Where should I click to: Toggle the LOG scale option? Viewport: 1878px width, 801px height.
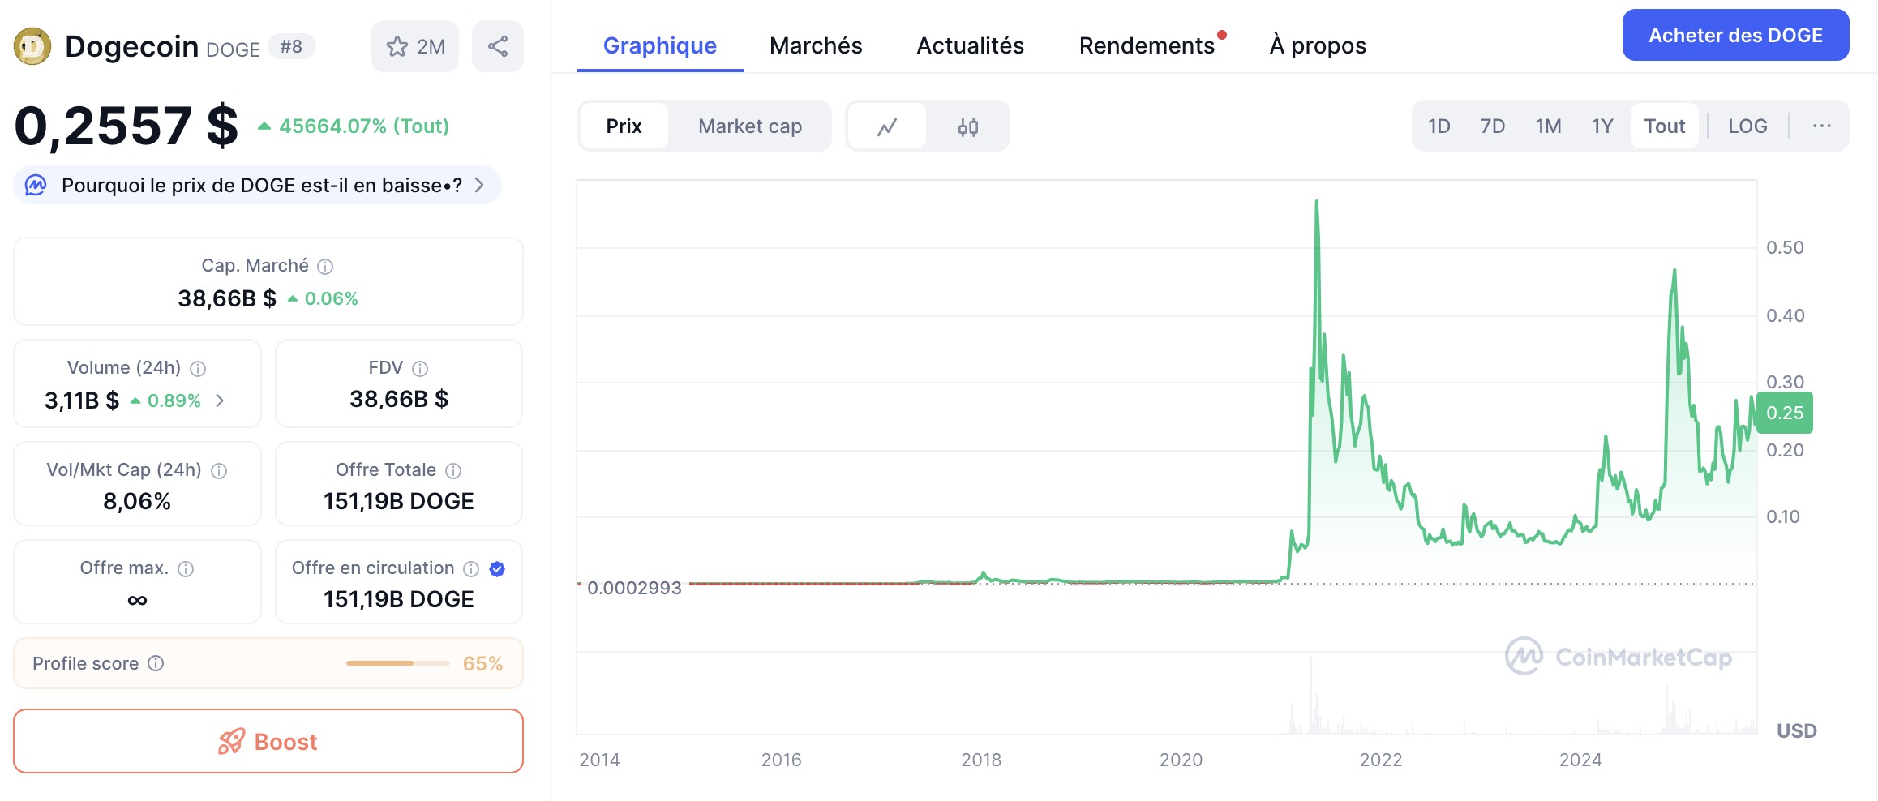tap(1747, 126)
